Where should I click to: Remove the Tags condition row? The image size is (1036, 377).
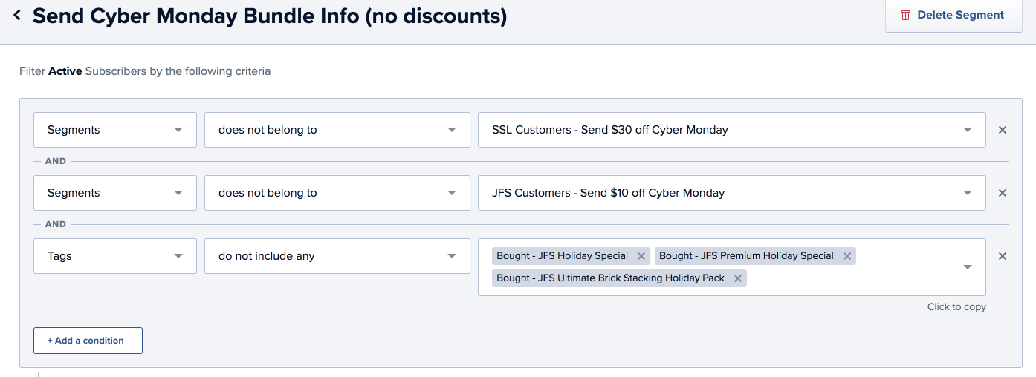click(1002, 256)
